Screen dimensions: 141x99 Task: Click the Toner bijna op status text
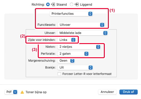click(x=36, y=92)
